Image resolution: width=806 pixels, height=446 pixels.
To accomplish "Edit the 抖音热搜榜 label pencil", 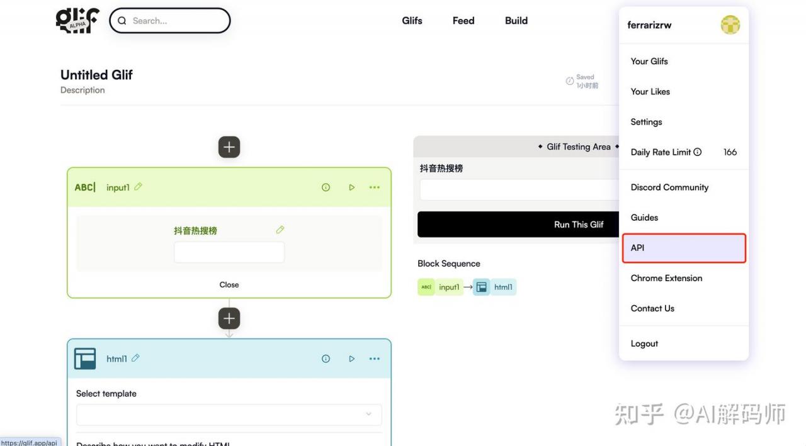I will point(280,230).
